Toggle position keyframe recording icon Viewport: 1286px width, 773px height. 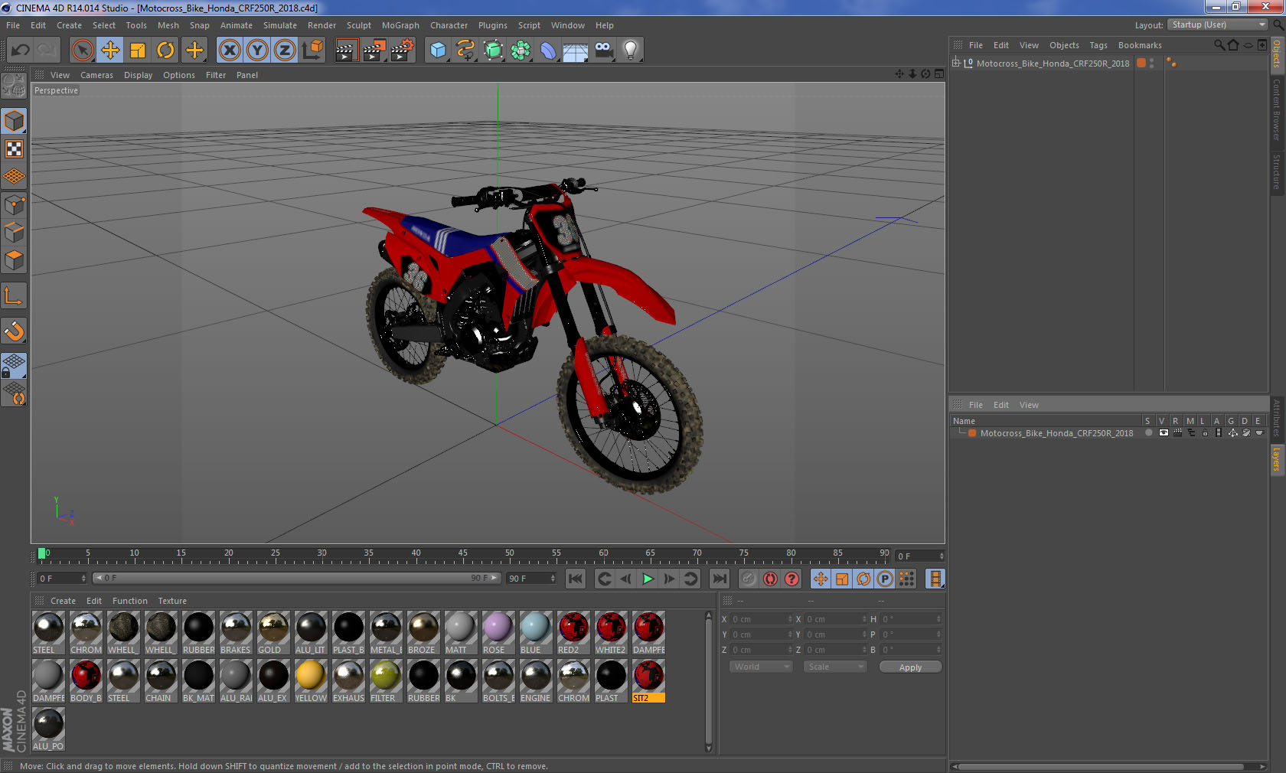(821, 579)
